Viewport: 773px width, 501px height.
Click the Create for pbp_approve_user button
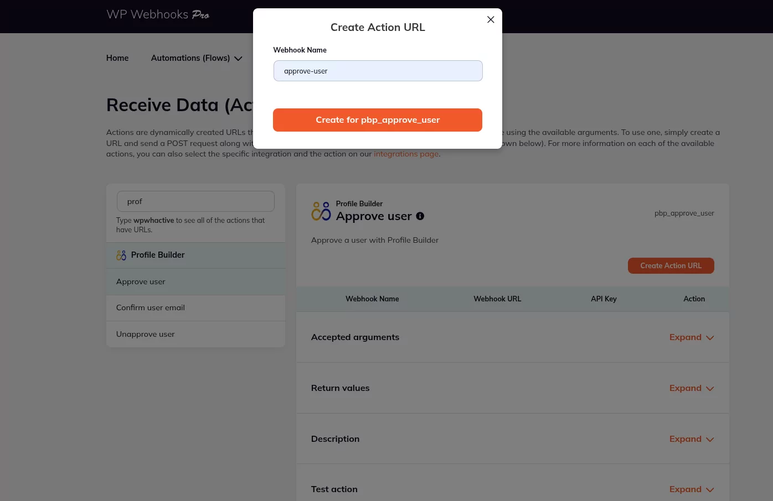pyautogui.click(x=378, y=119)
